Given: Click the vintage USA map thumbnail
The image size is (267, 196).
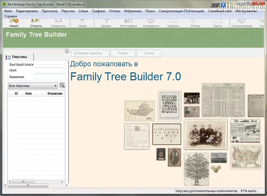Looking at the screenshot, I should 246,157.
